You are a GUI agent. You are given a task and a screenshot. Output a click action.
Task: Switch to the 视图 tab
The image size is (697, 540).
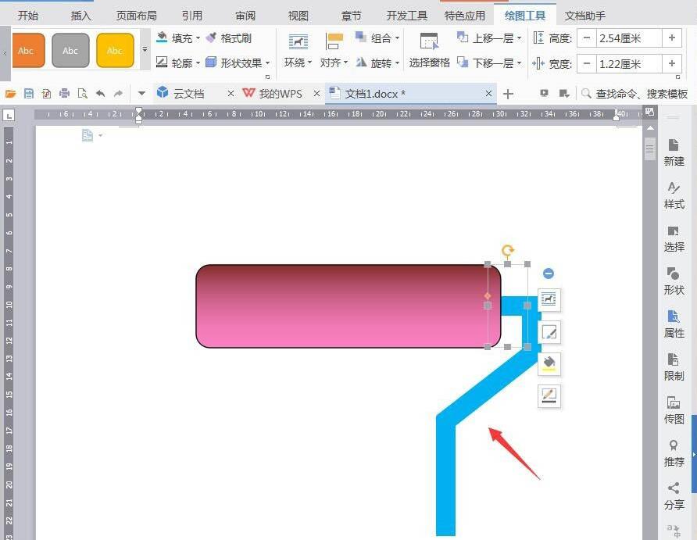click(x=298, y=16)
